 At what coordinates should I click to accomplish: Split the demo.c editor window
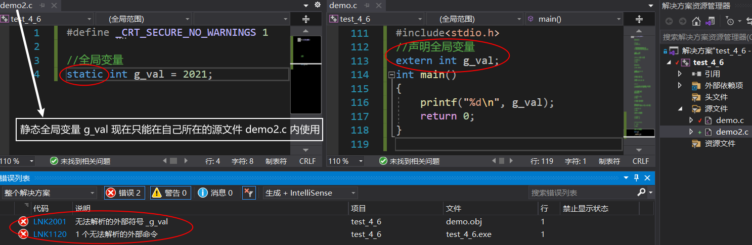(639, 19)
